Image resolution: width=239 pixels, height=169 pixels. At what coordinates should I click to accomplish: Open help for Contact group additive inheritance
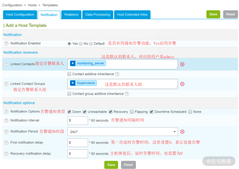pyautogui.click(x=127, y=94)
